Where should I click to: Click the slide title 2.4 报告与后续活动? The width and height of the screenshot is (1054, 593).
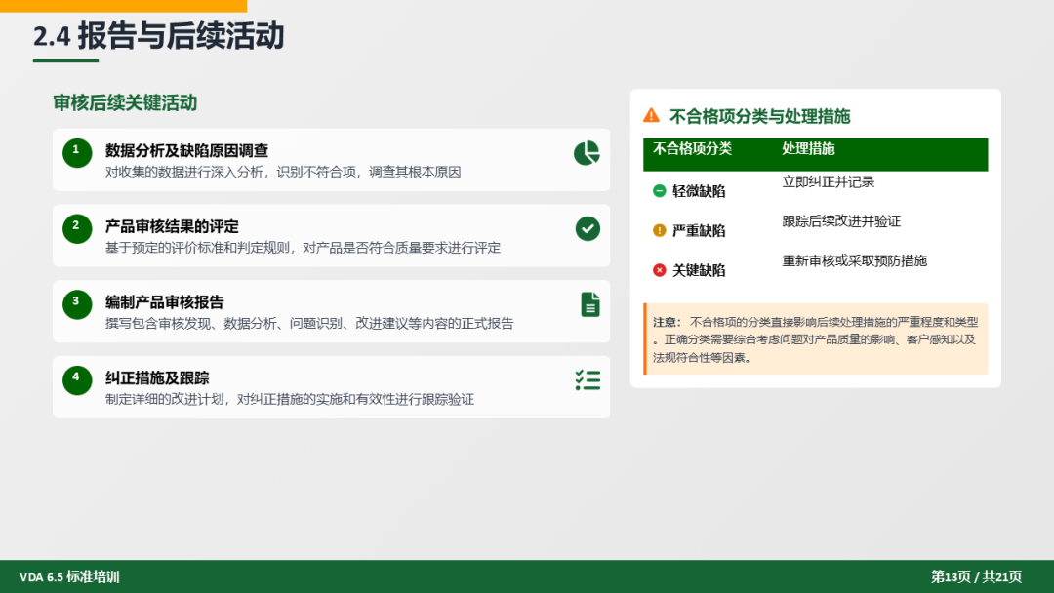[158, 36]
